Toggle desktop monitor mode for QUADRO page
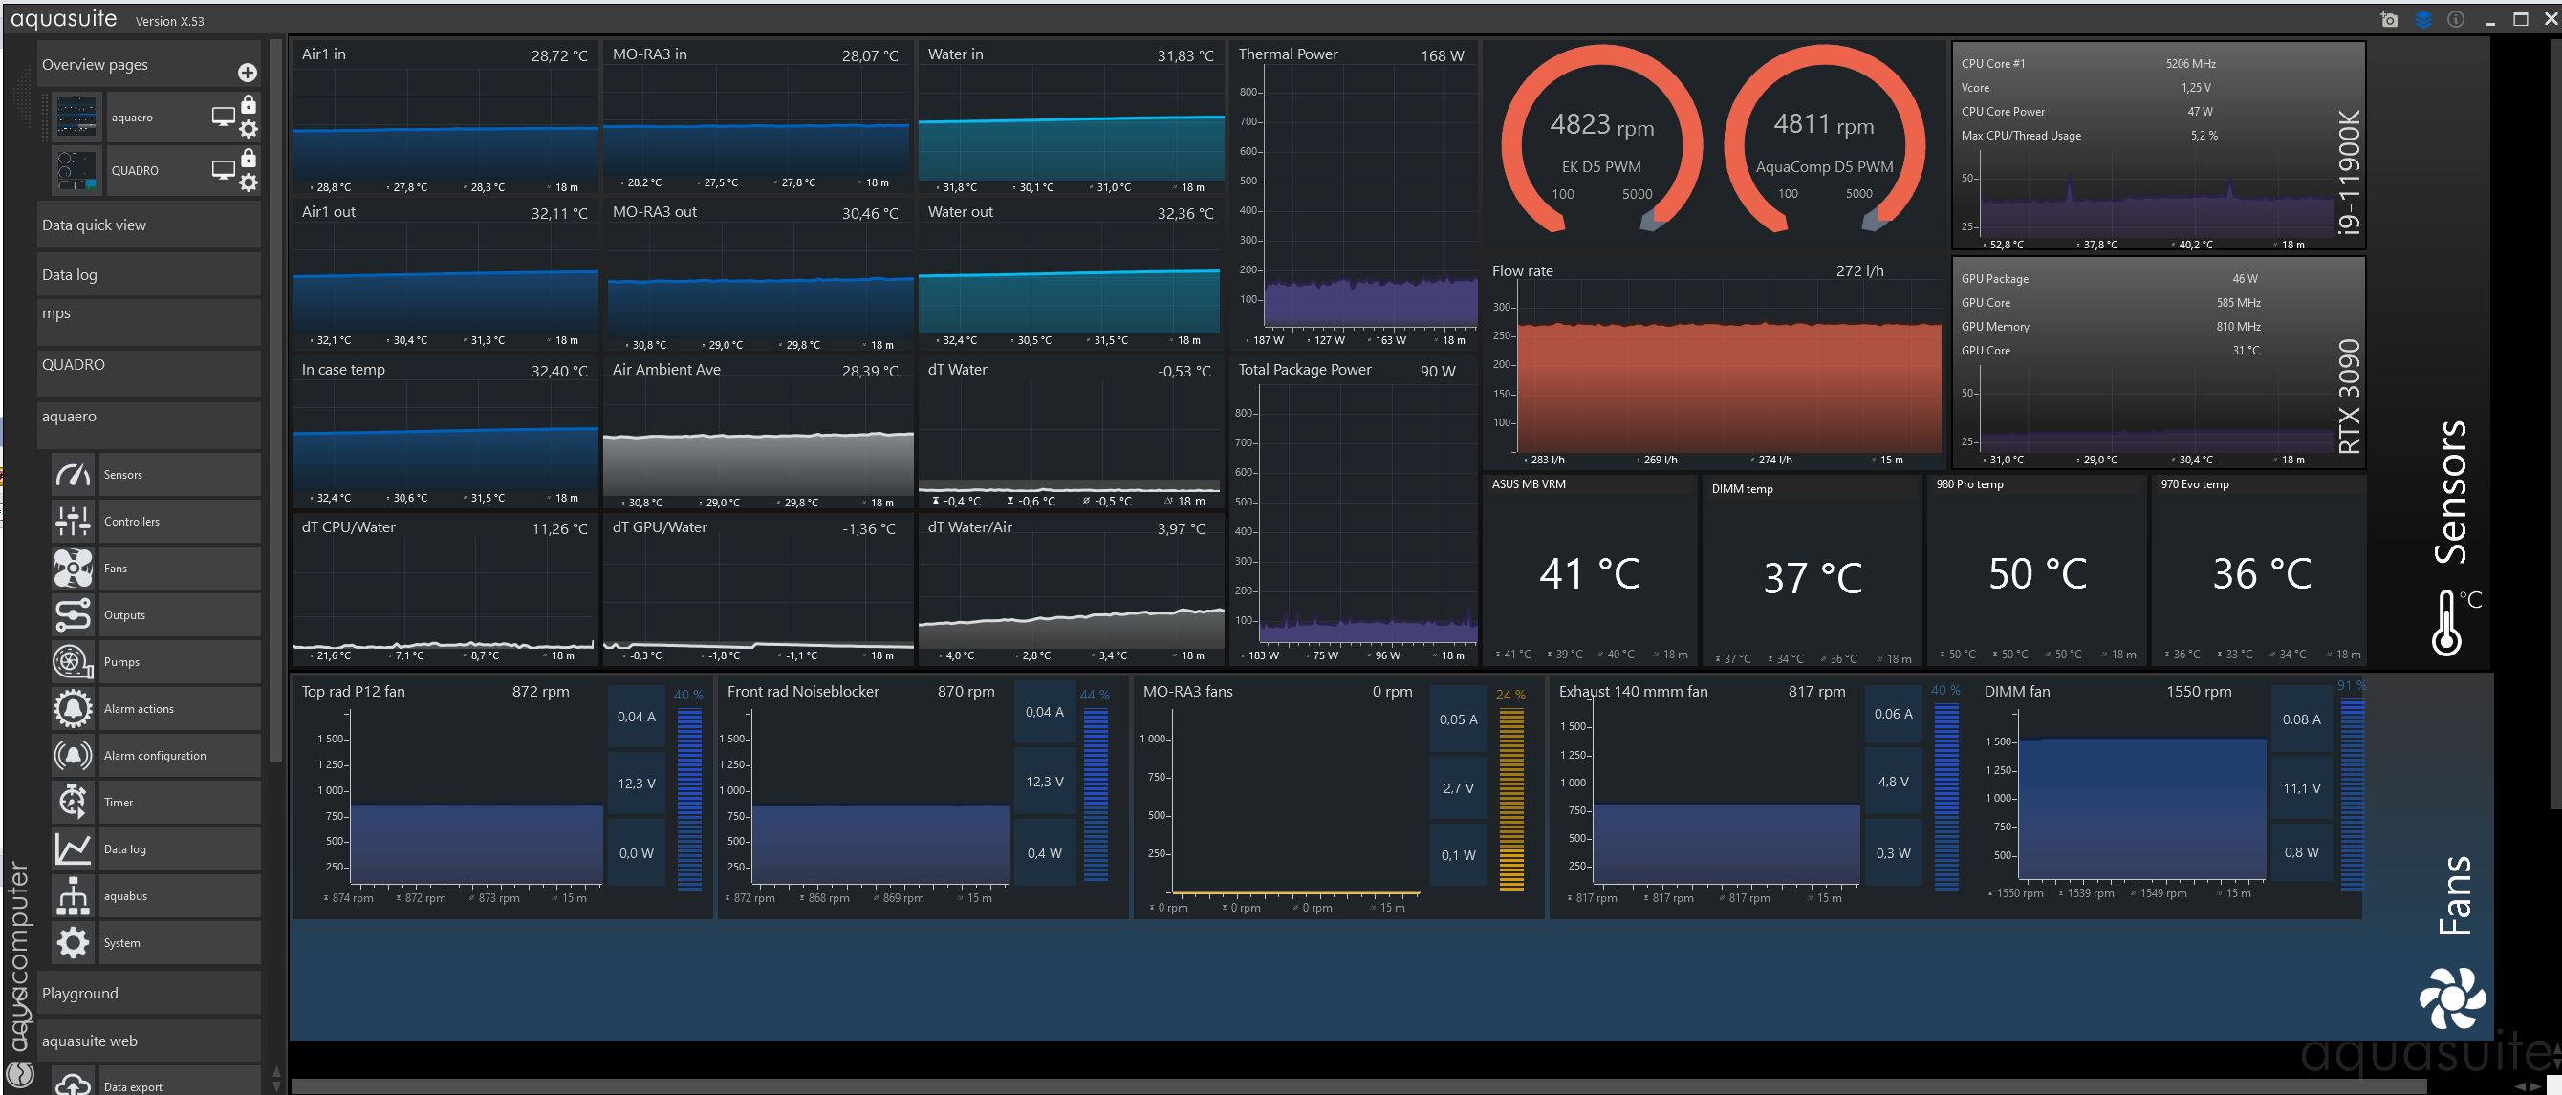This screenshot has width=2562, height=1095. [x=223, y=170]
